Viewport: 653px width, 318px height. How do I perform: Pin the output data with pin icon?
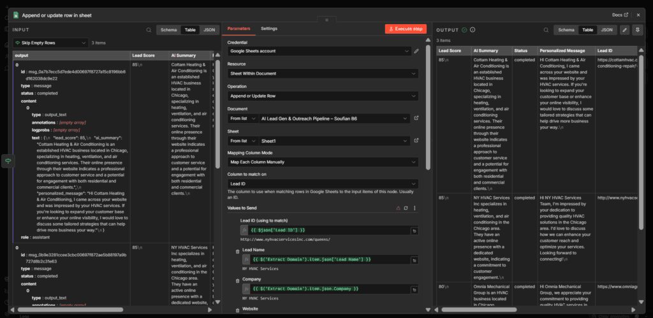(x=637, y=30)
